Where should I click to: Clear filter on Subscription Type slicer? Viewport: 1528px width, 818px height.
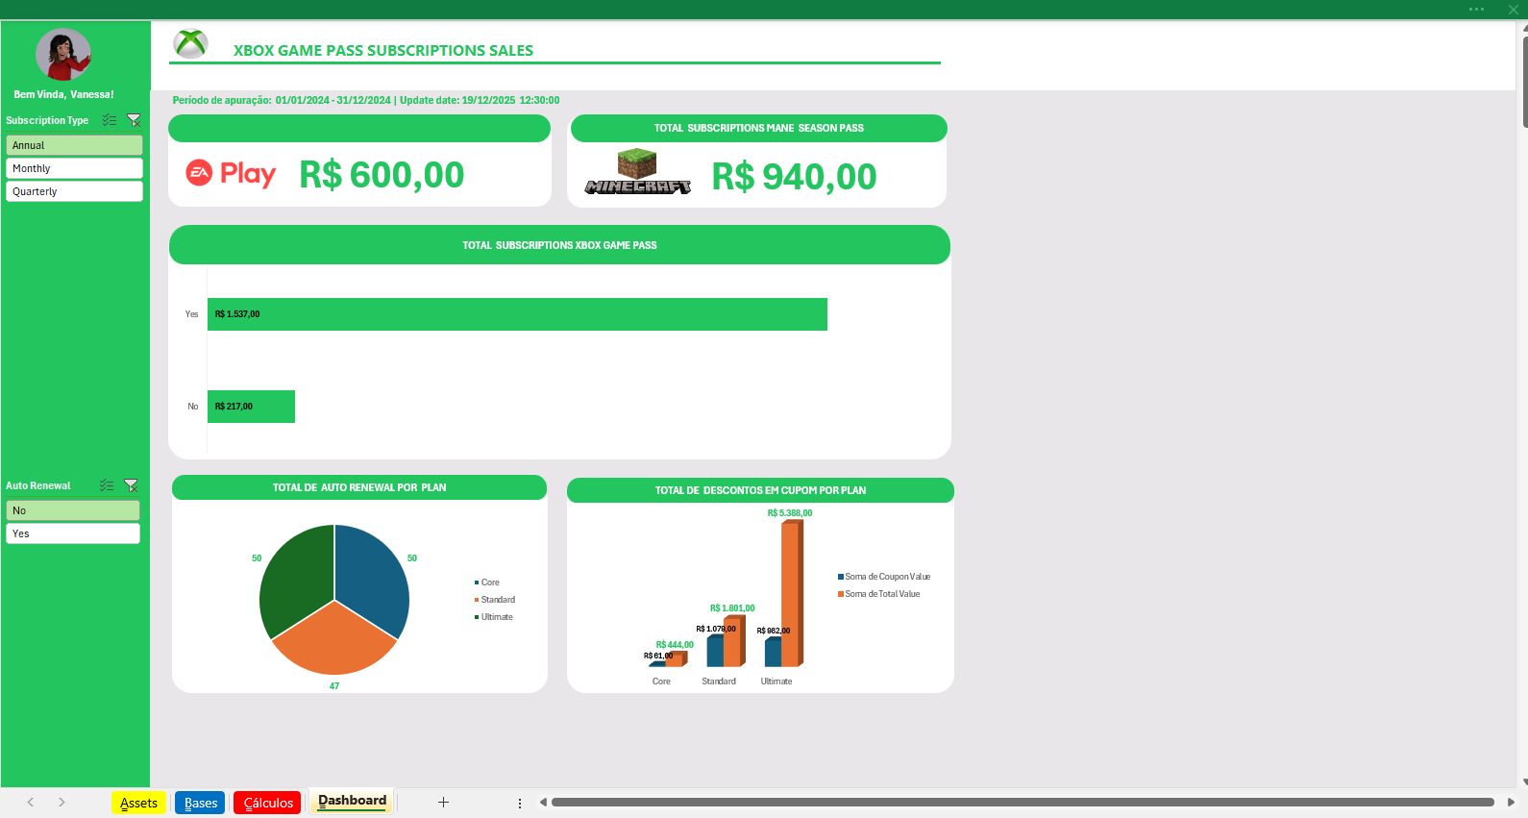(x=134, y=120)
